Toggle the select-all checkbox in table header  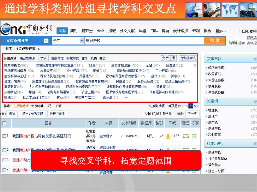pos(5,123)
